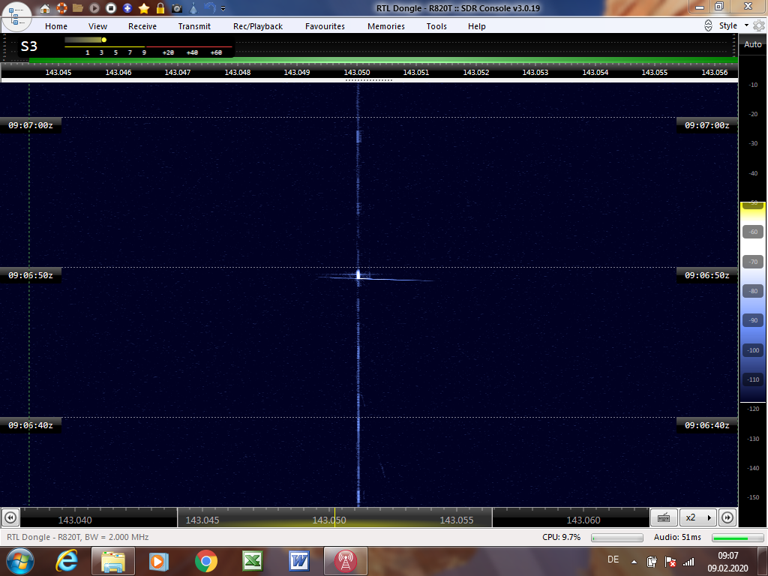768x576 pixels.
Task: Open favourites with the star icon
Action: pos(144,8)
